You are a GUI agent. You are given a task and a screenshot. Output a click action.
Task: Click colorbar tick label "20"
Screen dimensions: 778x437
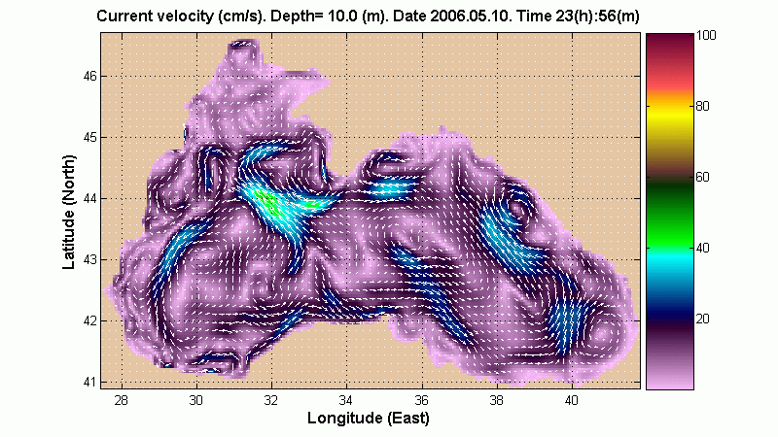coord(702,319)
